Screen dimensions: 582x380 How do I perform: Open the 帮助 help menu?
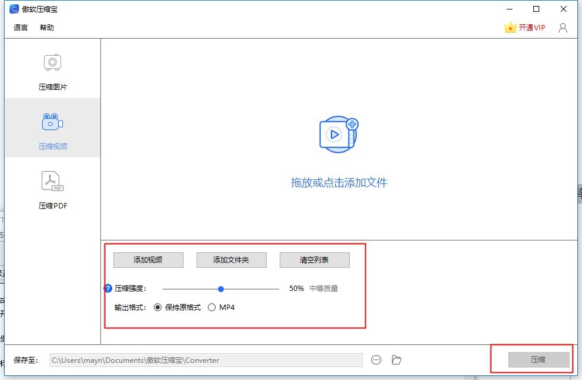pos(46,27)
